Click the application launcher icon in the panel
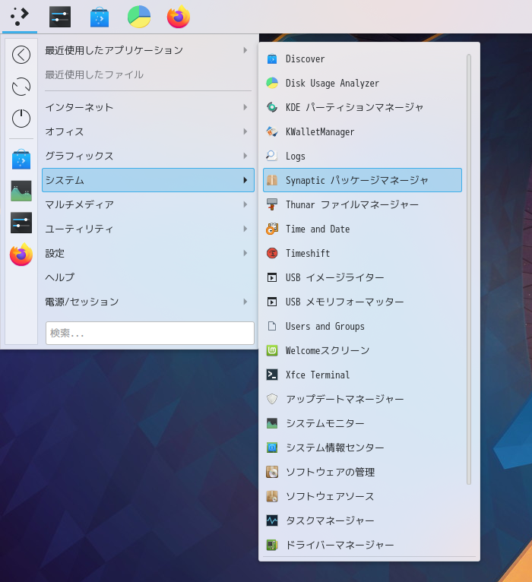Screen dimensions: 532x582 [20, 17]
